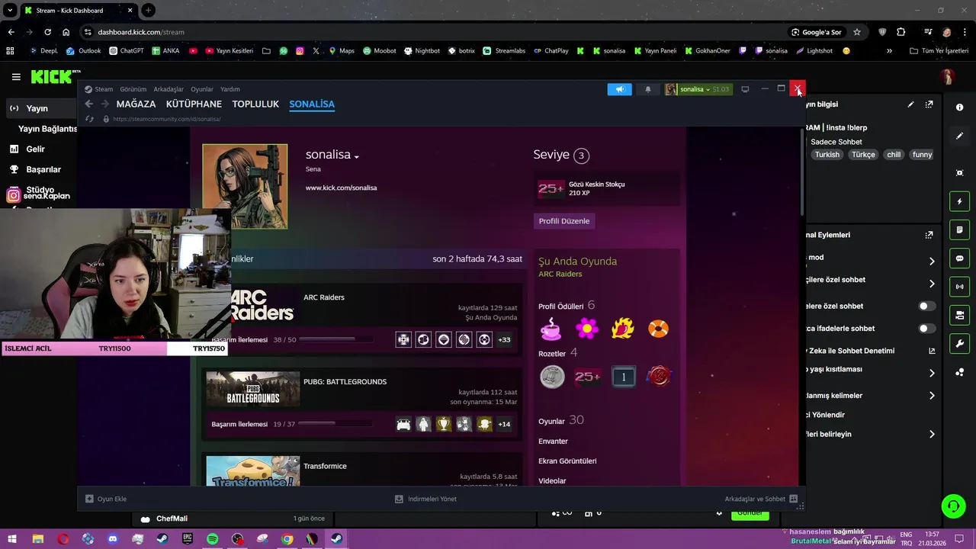Expand the sonalisa profile name dropdown
The width and height of the screenshot is (976, 549).
pyautogui.click(x=356, y=156)
